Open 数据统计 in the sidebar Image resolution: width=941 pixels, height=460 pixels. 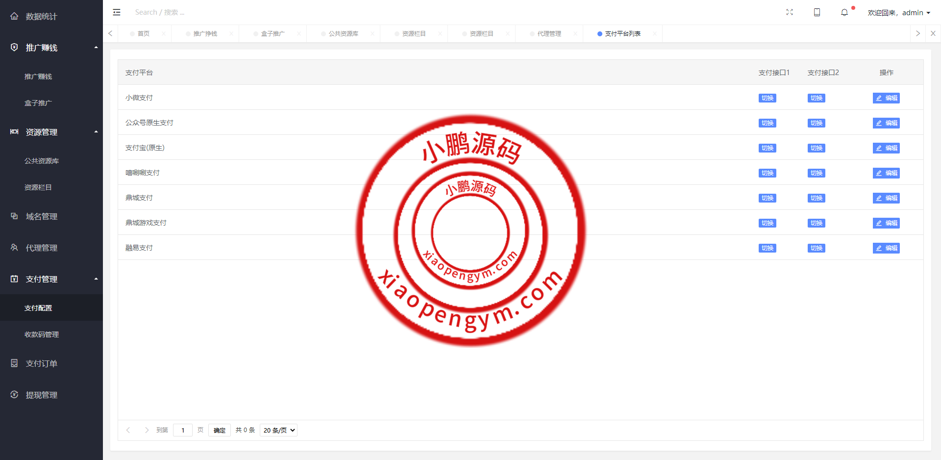click(41, 16)
